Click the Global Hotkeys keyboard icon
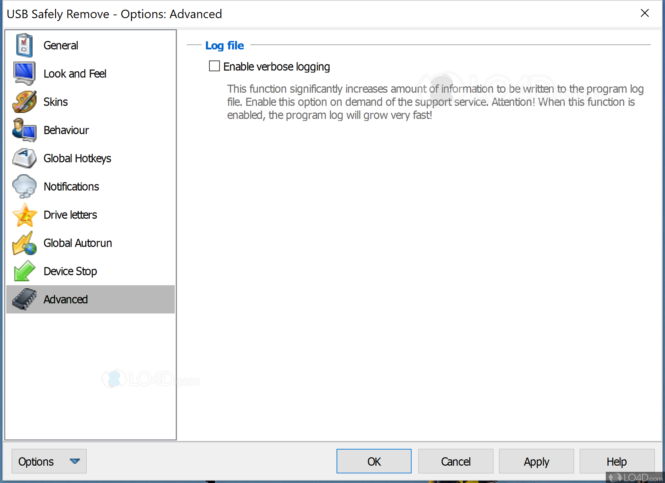This screenshot has height=483, width=665. [24, 158]
